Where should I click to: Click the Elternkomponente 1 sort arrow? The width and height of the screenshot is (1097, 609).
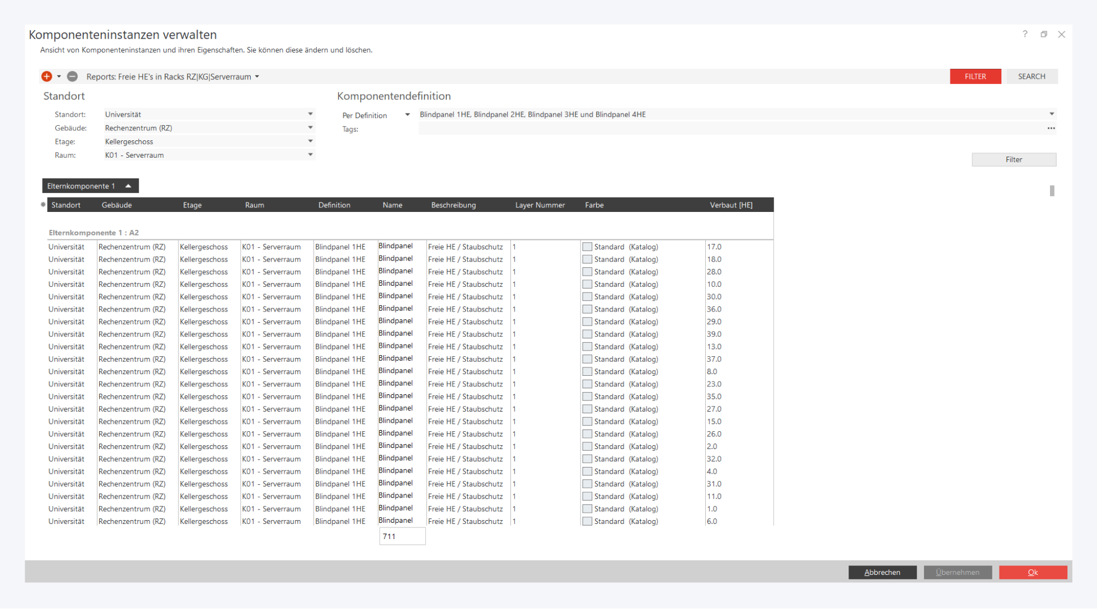128,186
